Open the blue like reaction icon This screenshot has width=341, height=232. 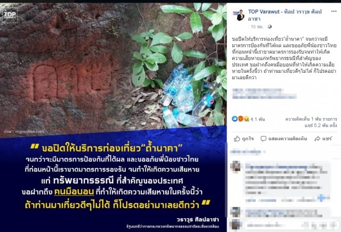[x=234, y=119]
